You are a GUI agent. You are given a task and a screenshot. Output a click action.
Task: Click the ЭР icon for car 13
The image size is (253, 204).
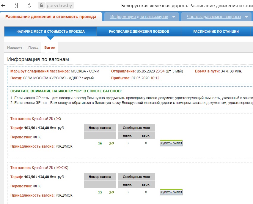pyautogui.click(x=111, y=192)
